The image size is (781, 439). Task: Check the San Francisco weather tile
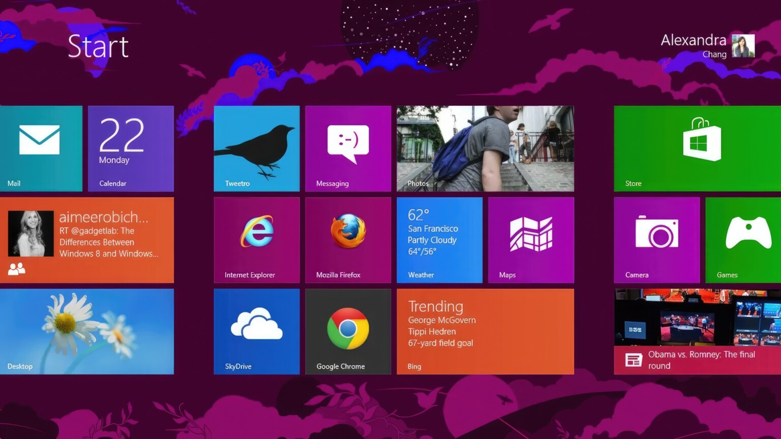point(439,239)
